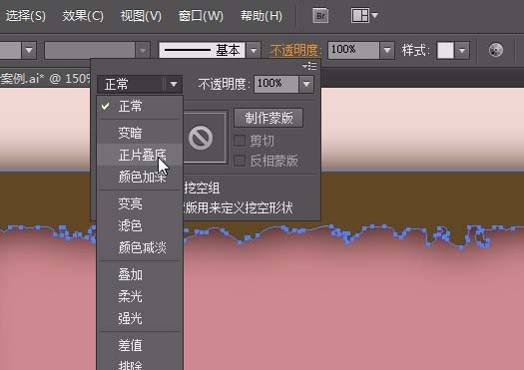Image resolution: width=524 pixels, height=370 pixels.
Task: Open the leftmost control bar dropdown arrow
Action: coord(29,51)
